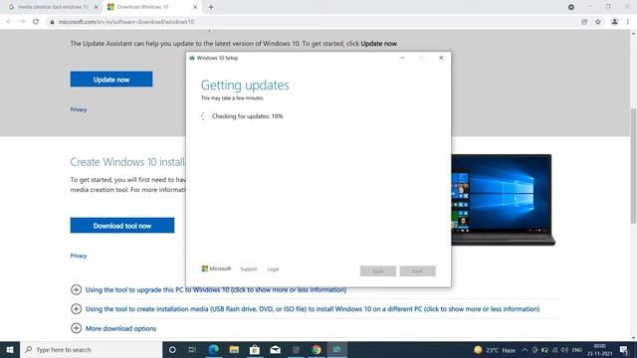Click the Support link in Windows 10 Setup
The image size is (637, 358).
pos(249,269)
